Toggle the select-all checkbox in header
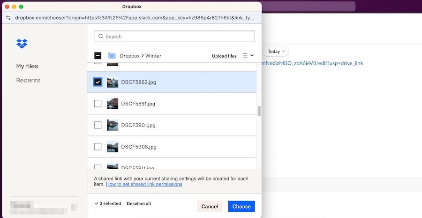 (98, 56)
